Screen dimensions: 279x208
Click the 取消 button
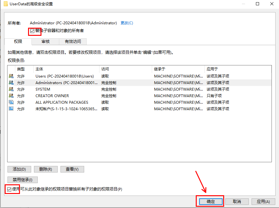(x=237, y=201)
